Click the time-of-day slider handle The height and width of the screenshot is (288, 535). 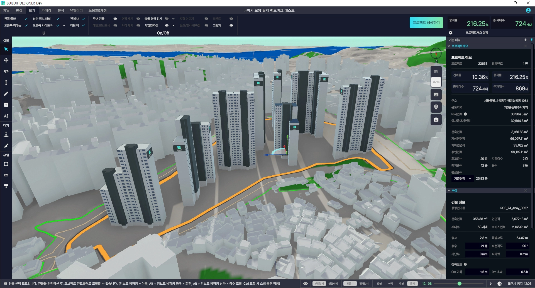point(460,284)
